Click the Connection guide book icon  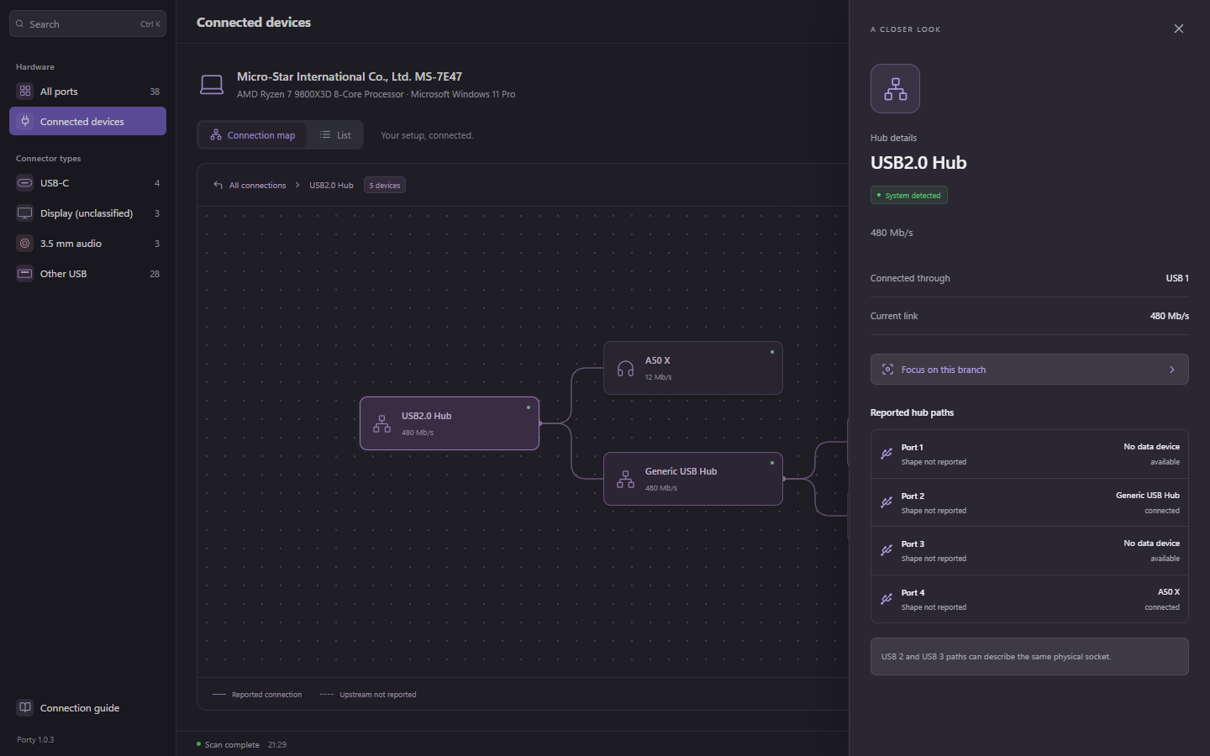(25, 707)
